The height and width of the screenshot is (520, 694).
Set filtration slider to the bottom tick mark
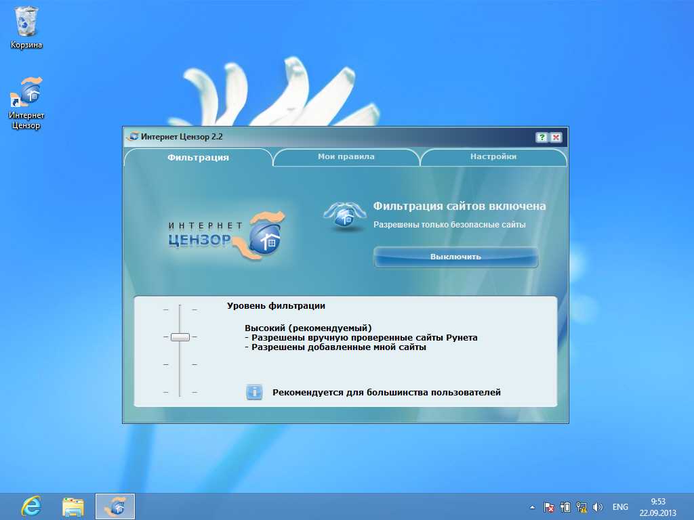click(x=180, y=392)
